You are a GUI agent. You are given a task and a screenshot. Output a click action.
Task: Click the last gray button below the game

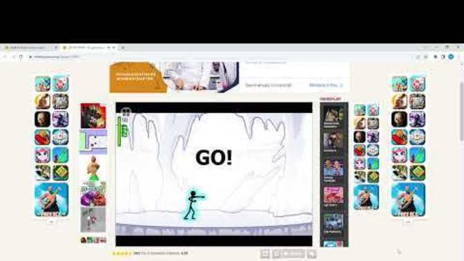pos(311,254)
